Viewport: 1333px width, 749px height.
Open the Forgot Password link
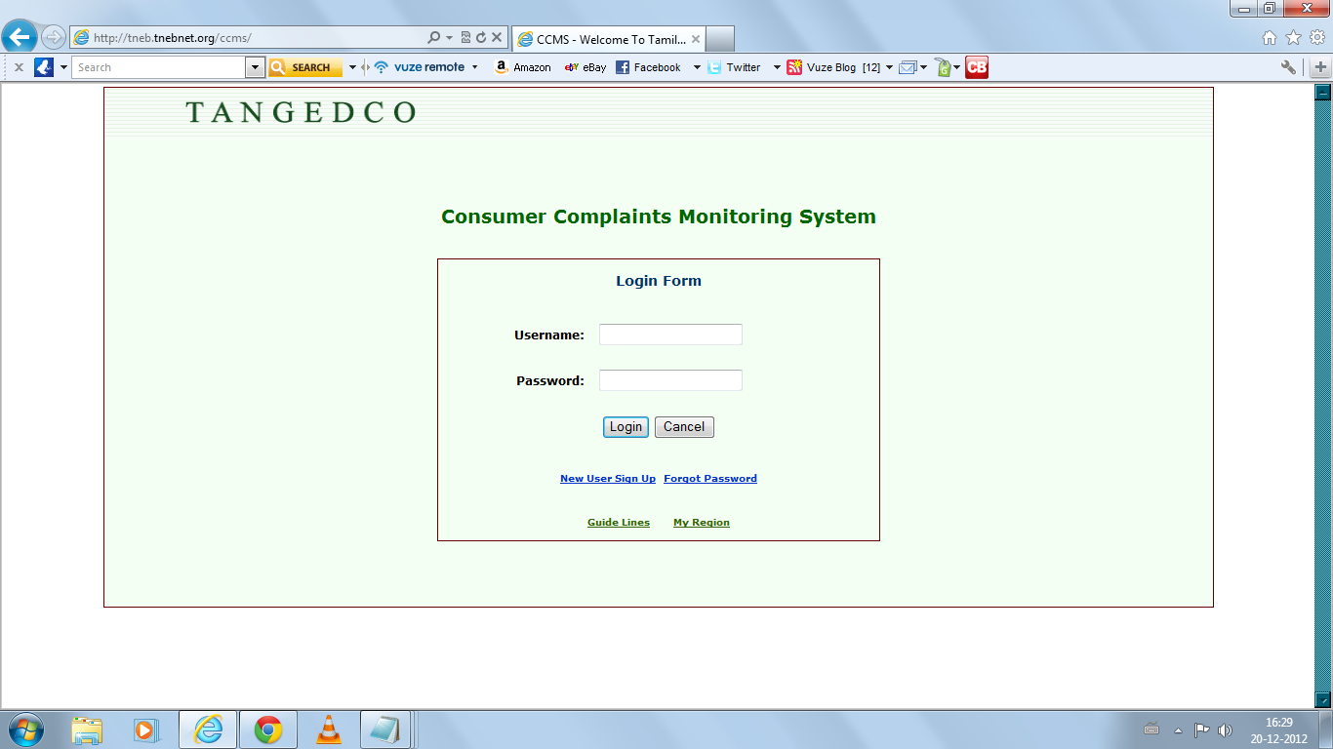[x=710, y=478]
